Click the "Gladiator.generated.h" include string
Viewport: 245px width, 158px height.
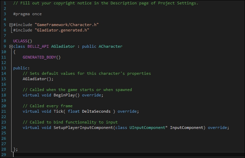62,30
